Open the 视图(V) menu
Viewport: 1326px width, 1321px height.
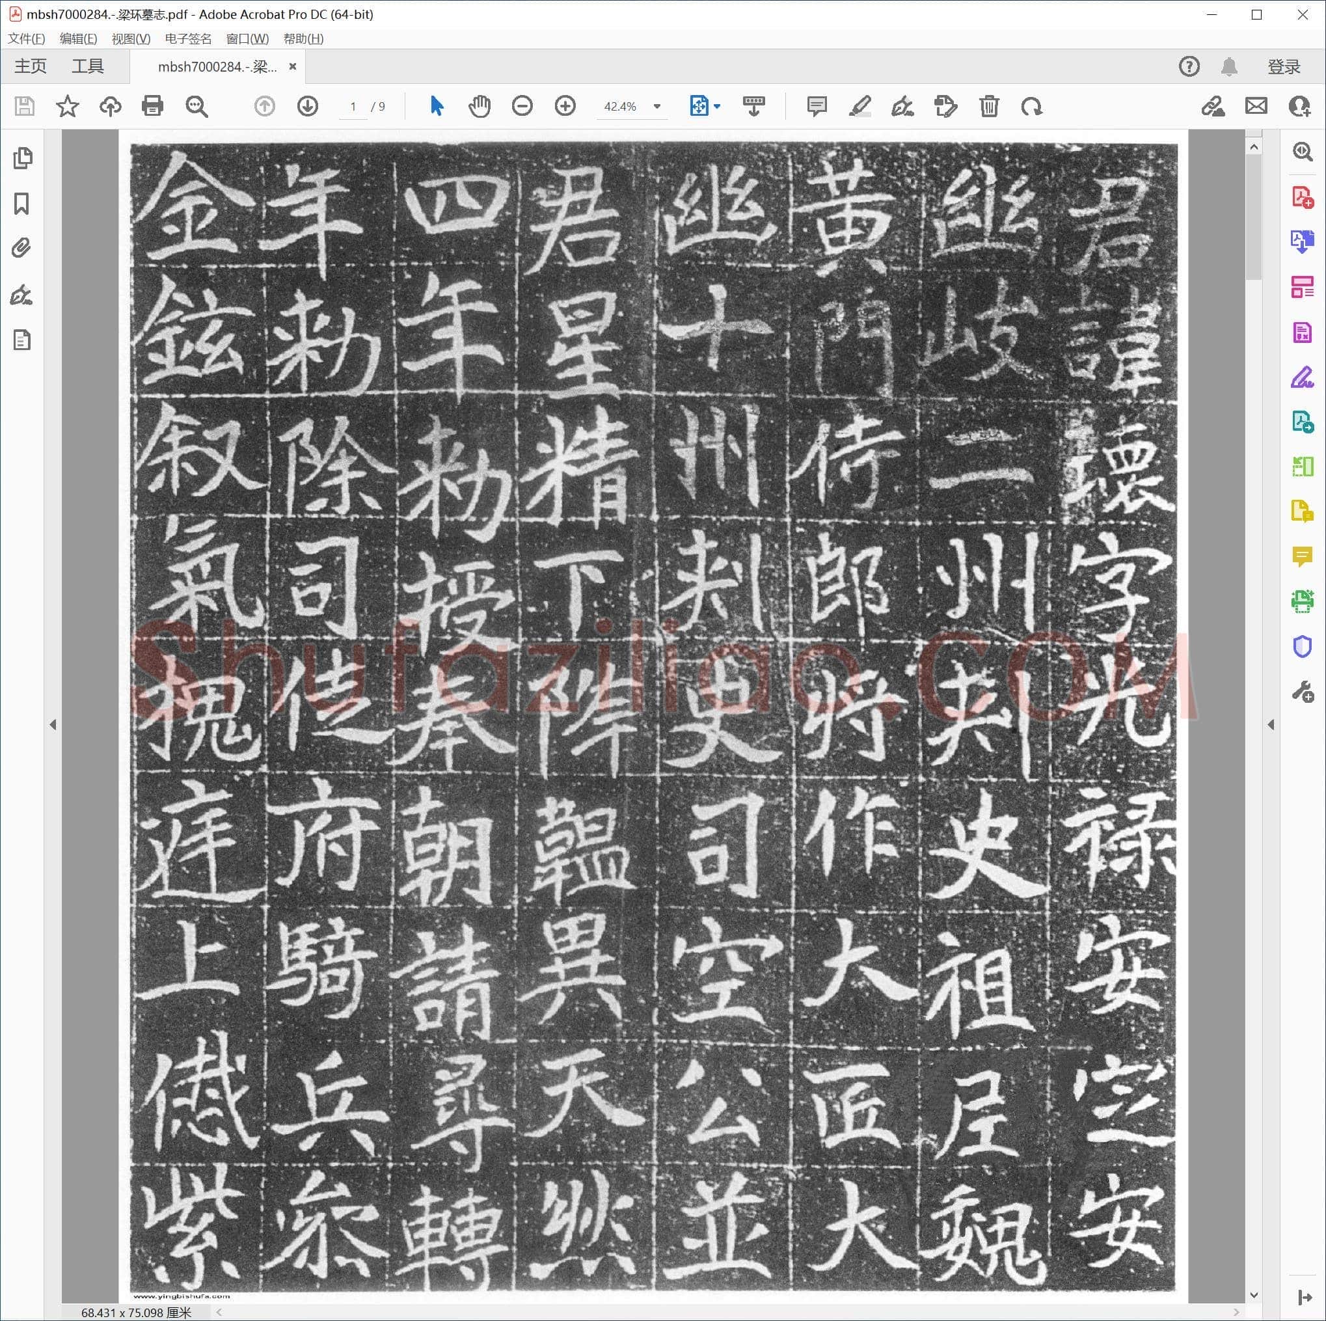tap(131, 39)
